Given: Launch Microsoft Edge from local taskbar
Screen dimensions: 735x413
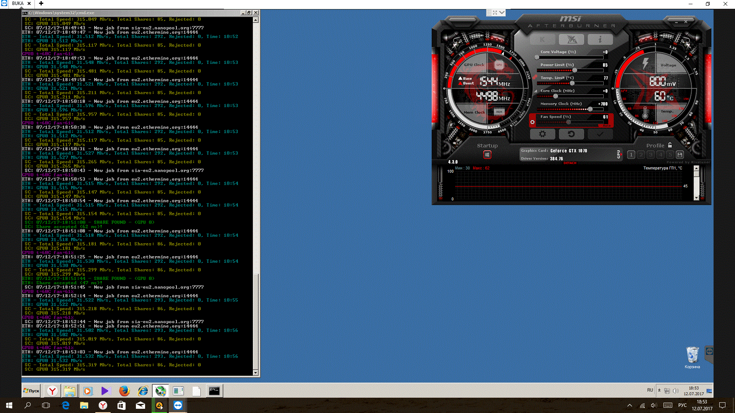Looking at the screenshot, I should click(66, 405).
